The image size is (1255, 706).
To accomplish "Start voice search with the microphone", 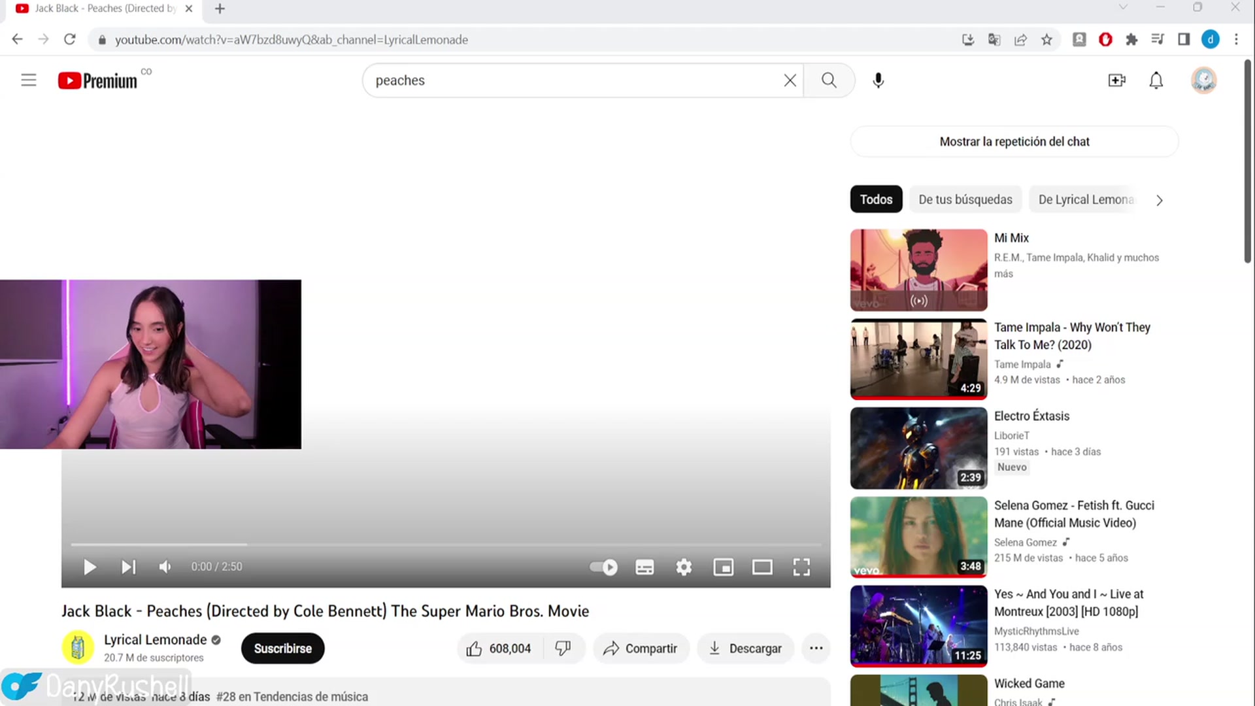I will [x=878, y=80].
